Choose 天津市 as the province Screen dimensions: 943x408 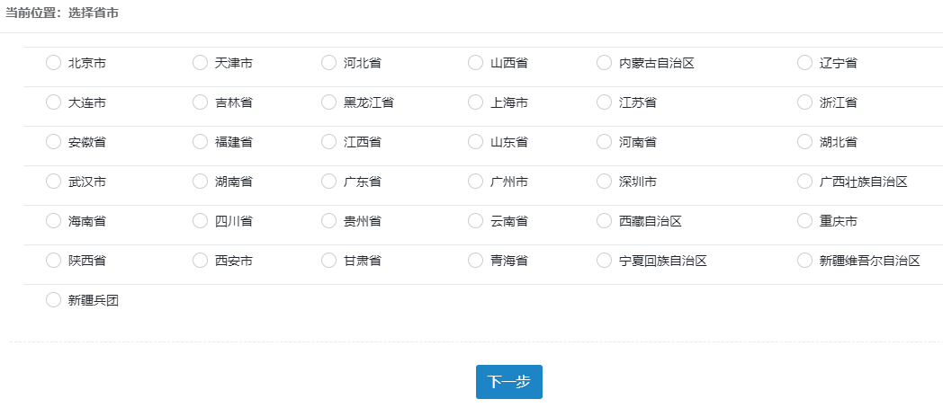pyautogui.click(x=200, y=63)
